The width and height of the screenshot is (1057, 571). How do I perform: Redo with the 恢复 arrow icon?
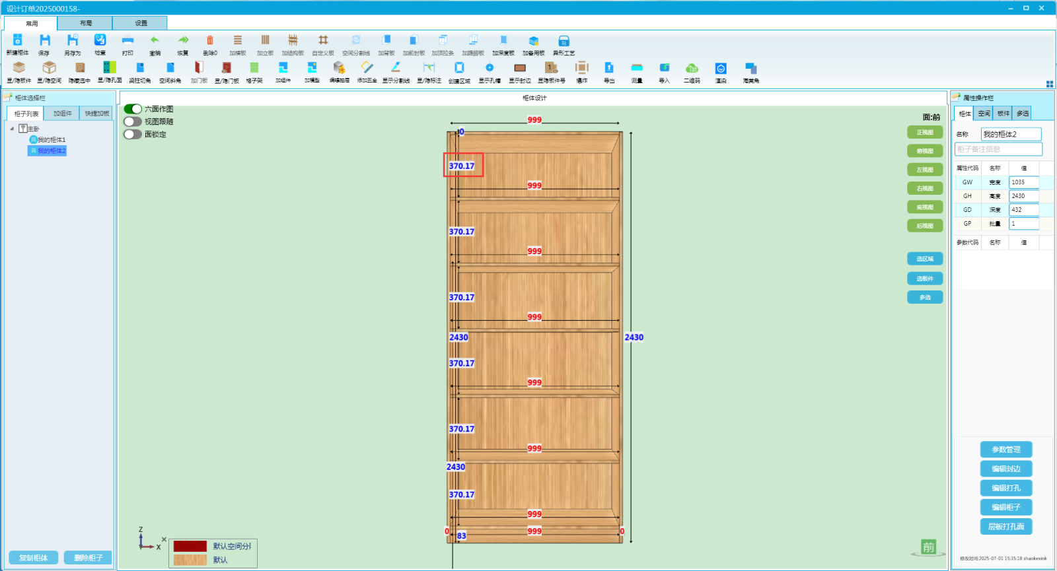[183, 40]
